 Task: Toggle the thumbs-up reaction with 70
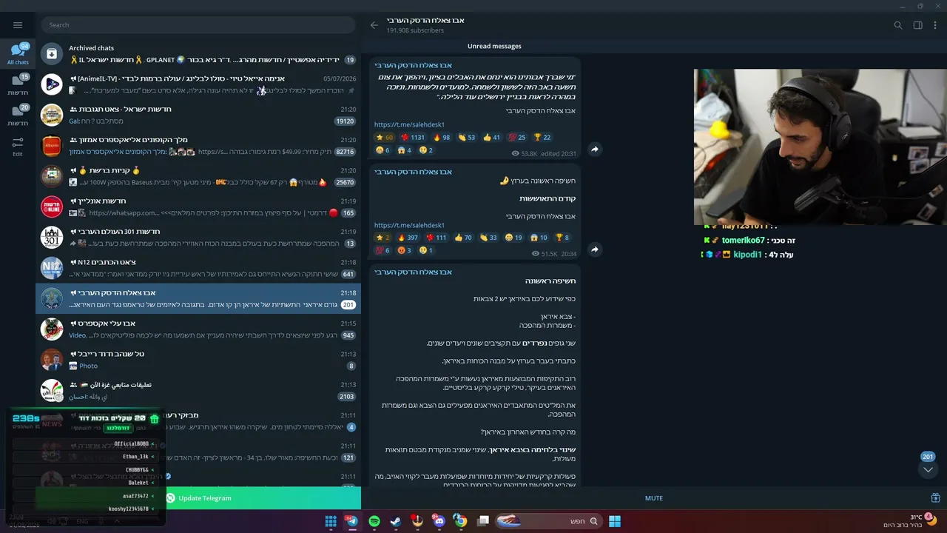tap(463, 238)
